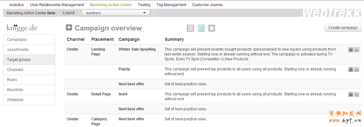The width and height of the screenshot is (364, 127).
Task: Switch to the list view icon
Action: click(191, 28)
